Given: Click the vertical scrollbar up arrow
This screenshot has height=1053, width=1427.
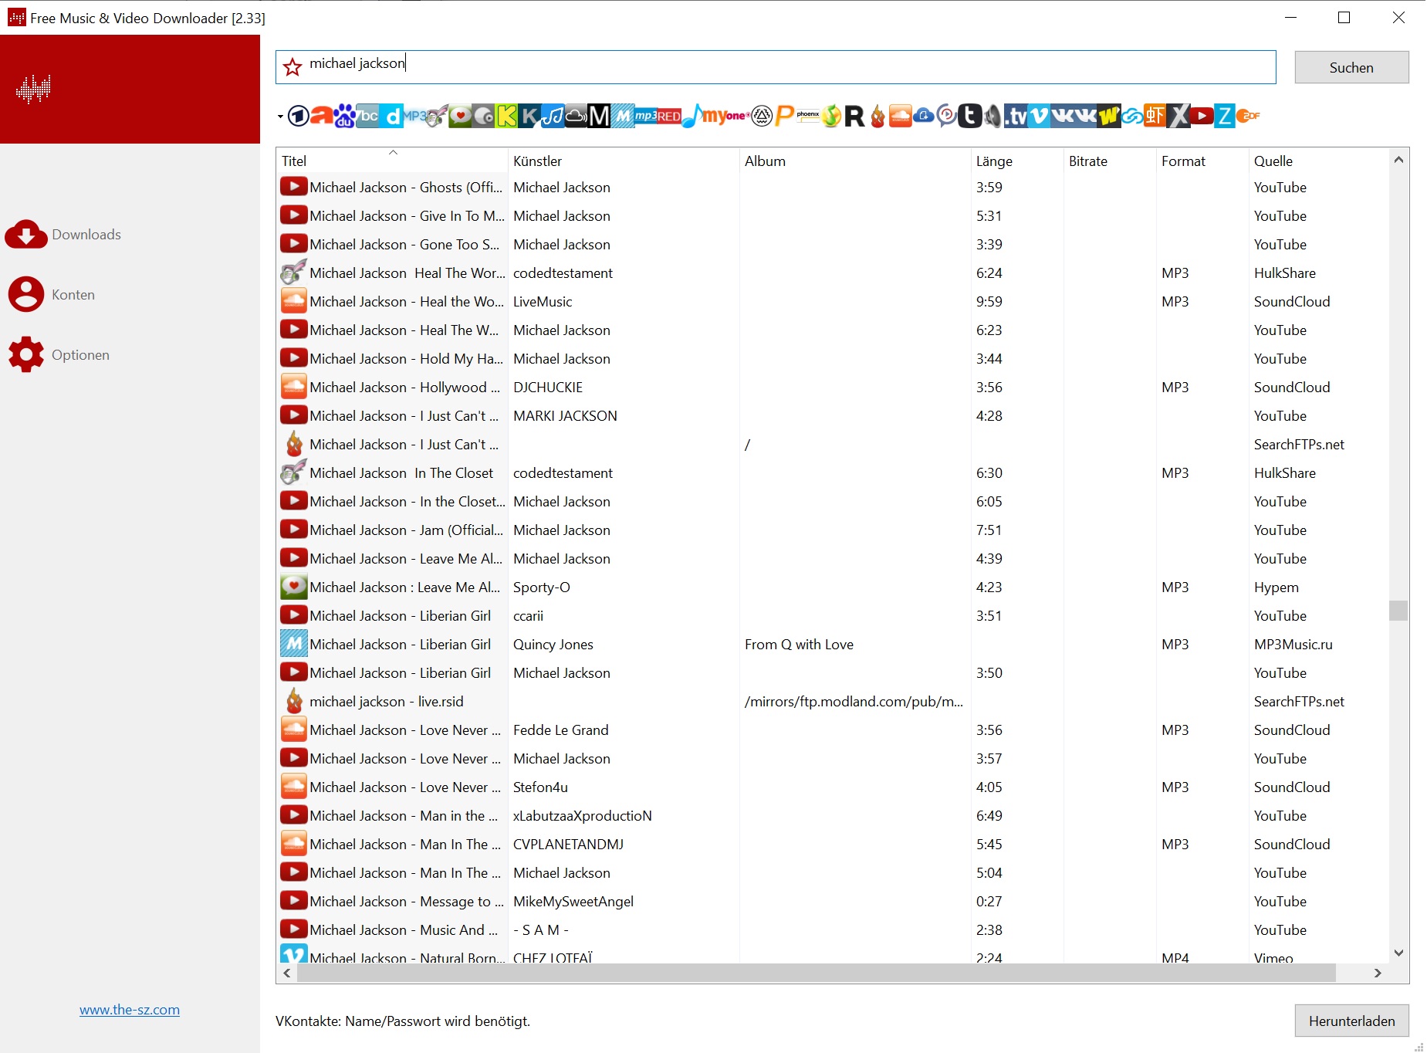Looking at the screenshot, I should 1398,159.
